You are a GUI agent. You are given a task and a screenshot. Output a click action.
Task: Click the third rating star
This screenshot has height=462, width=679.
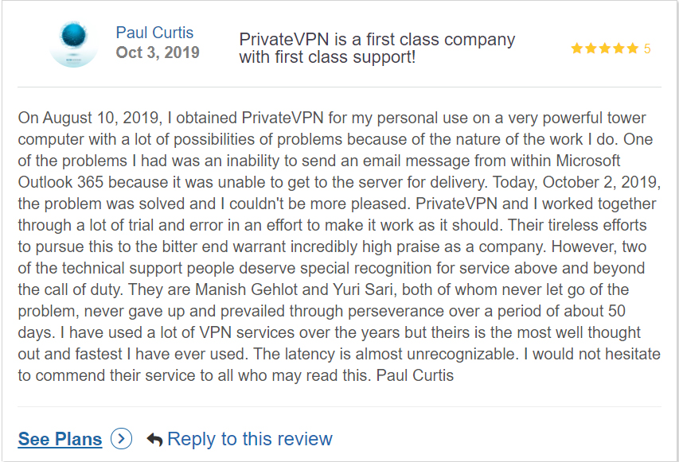pyautogui.click(x=605, y=49)
